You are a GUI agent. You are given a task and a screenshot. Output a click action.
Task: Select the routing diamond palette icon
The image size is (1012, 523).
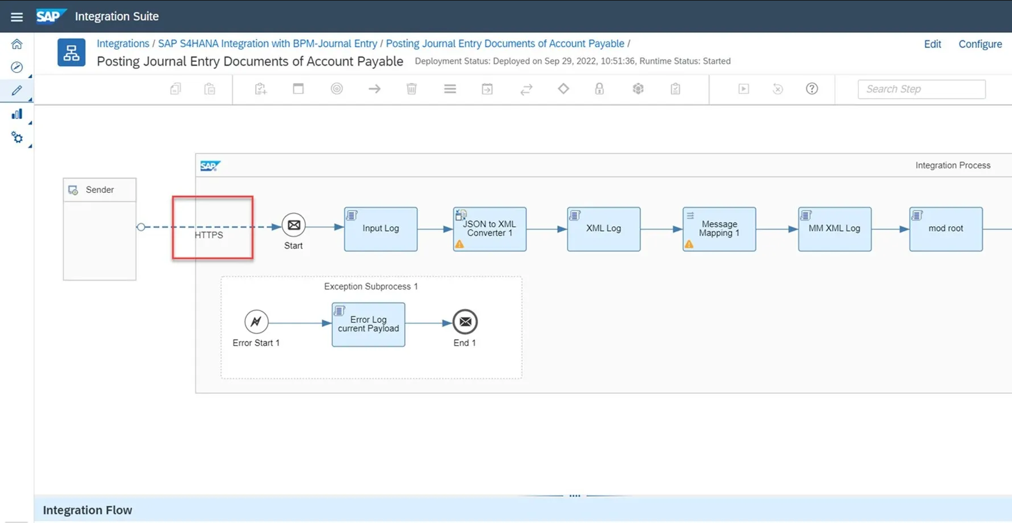point(563,88)
